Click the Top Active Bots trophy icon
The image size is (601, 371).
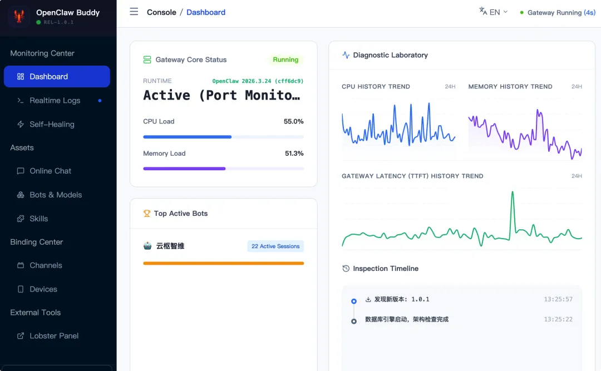click(x=147, y=213)
